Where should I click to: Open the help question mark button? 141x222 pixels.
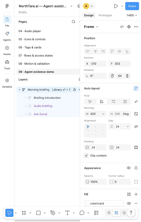131,213
